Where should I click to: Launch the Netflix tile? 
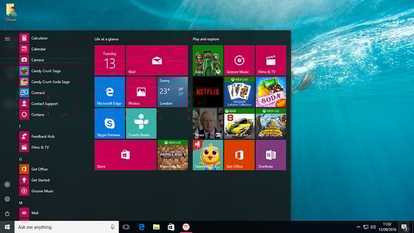(208, 92)
